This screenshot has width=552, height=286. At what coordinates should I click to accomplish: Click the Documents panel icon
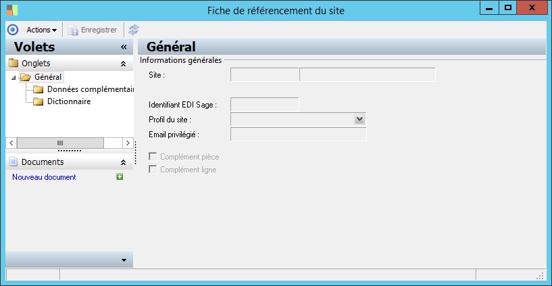coord(13,162)
